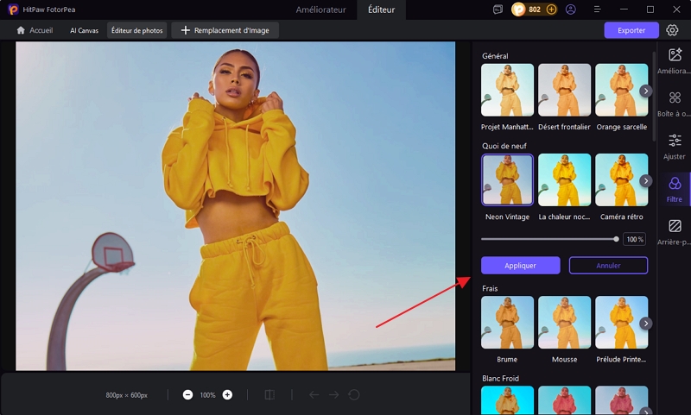691x415 pixels.
Task: Open the Filtre panel in sidebar
Action: pos(675,188)
